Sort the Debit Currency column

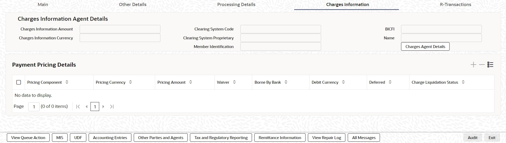click(x=343, y=82)
